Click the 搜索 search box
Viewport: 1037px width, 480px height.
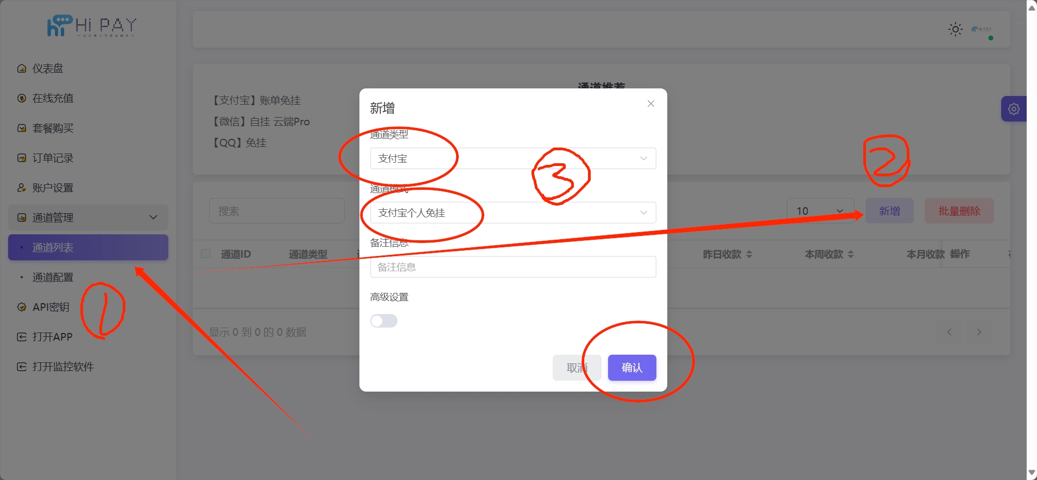[x=277, y=211]
